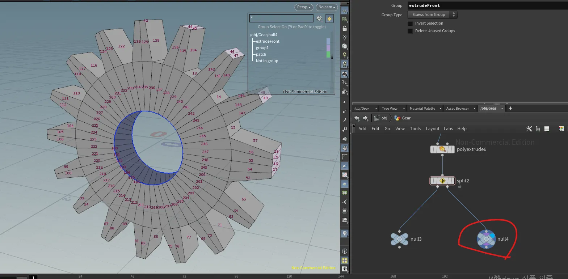Enable the Invert Selection checkbox
568x279 pixels.
[x=411, y=23]
